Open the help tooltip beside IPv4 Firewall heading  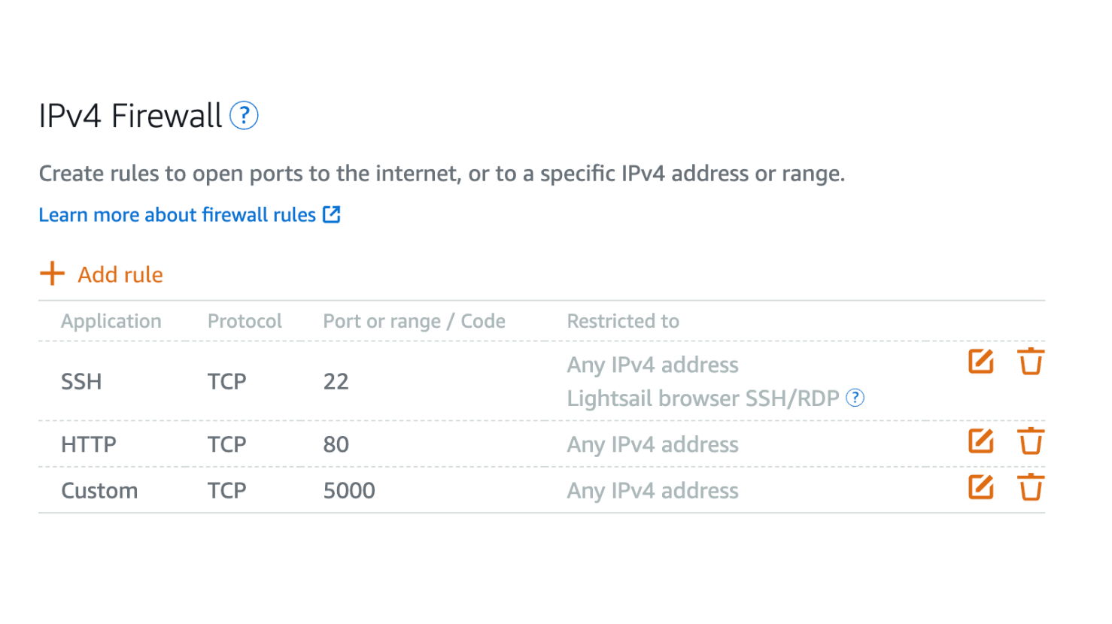[244, 116]
